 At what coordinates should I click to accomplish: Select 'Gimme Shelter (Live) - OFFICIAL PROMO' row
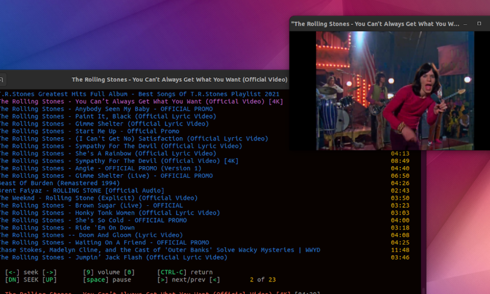tap(106, 175)
